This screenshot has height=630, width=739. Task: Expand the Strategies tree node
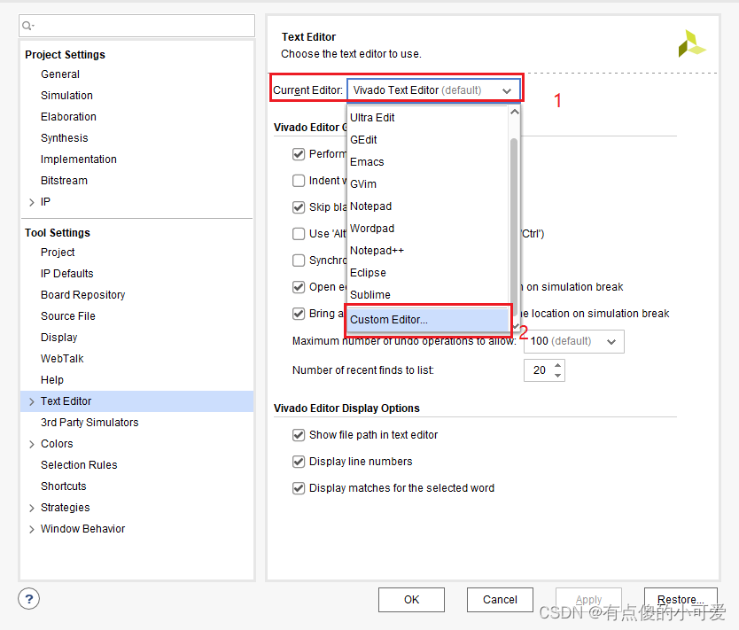click(x=32, y=508)
